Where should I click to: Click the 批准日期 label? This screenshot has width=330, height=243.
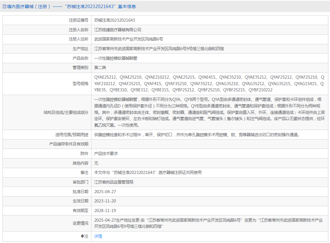pos(80,192)
